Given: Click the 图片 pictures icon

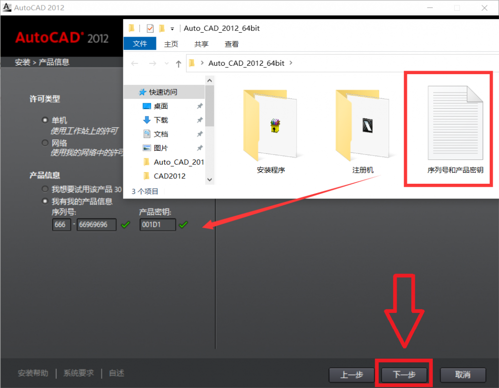Looking at the screenshot, I should 147,148.
